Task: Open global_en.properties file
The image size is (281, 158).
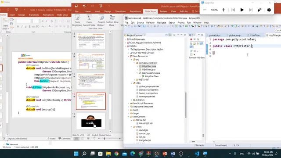Action: [149, 86]
